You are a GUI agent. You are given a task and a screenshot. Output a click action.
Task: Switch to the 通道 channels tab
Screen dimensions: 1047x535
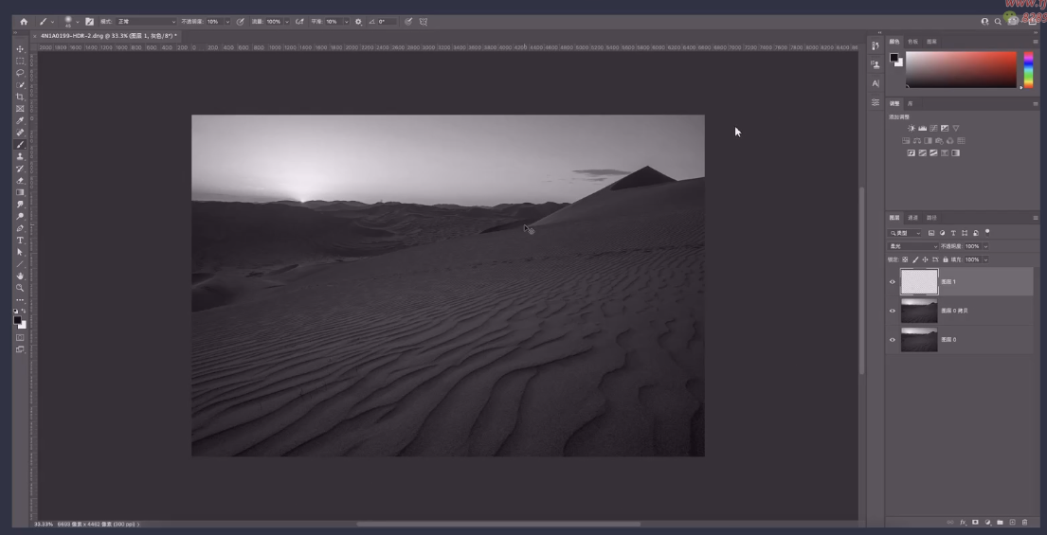coord(912,218)
